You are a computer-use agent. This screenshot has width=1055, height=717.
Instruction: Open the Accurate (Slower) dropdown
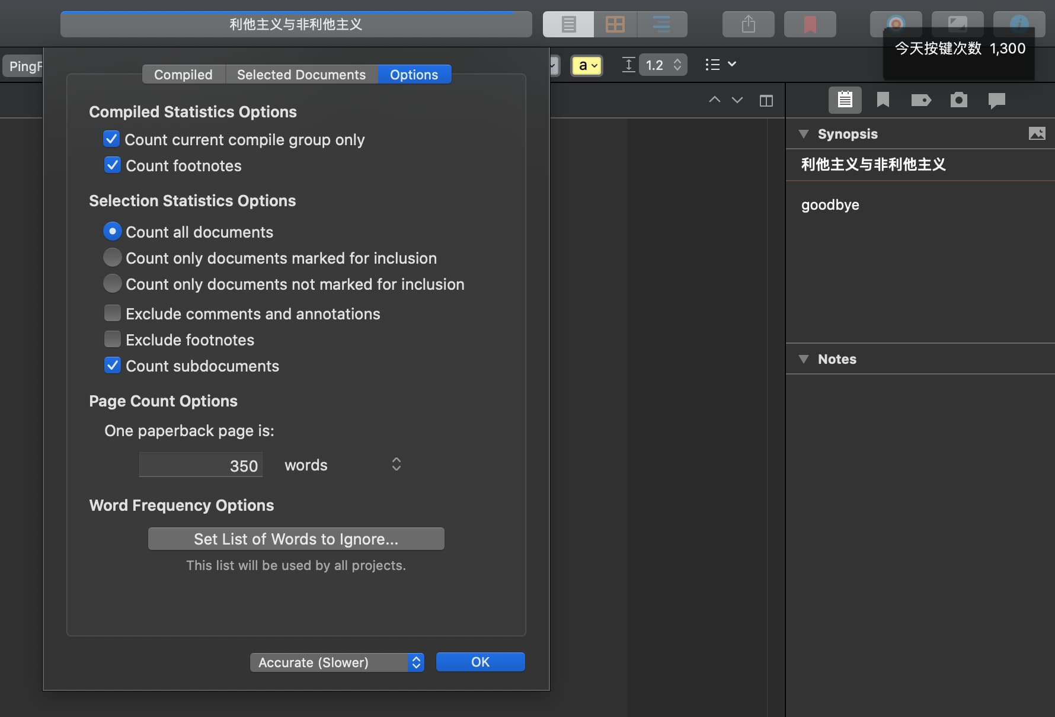click(337, 662)
